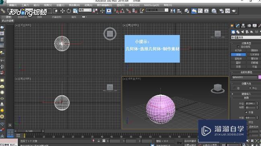The image size is (261, 146).
Task: Toggle the Percent Snap icon
Action: 128,11
